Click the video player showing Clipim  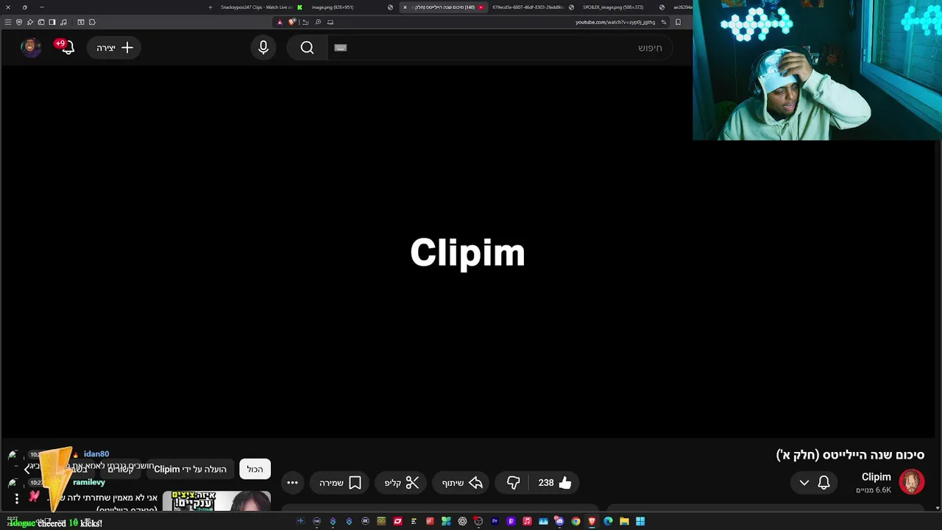[x=467, y=252]
